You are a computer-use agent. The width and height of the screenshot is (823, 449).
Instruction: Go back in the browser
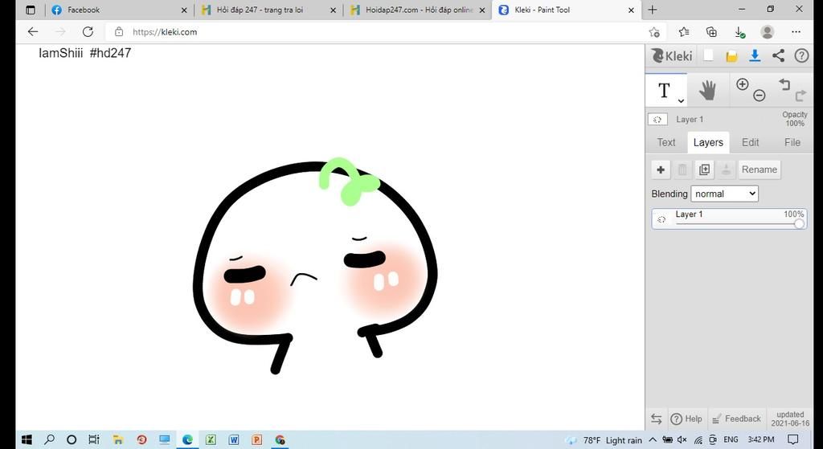click(x=32, y=32)
